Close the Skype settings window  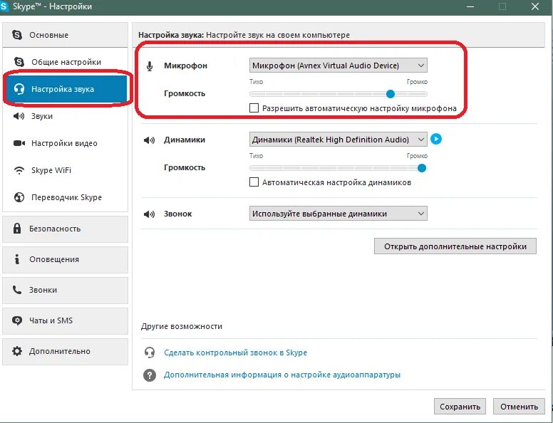535,6
